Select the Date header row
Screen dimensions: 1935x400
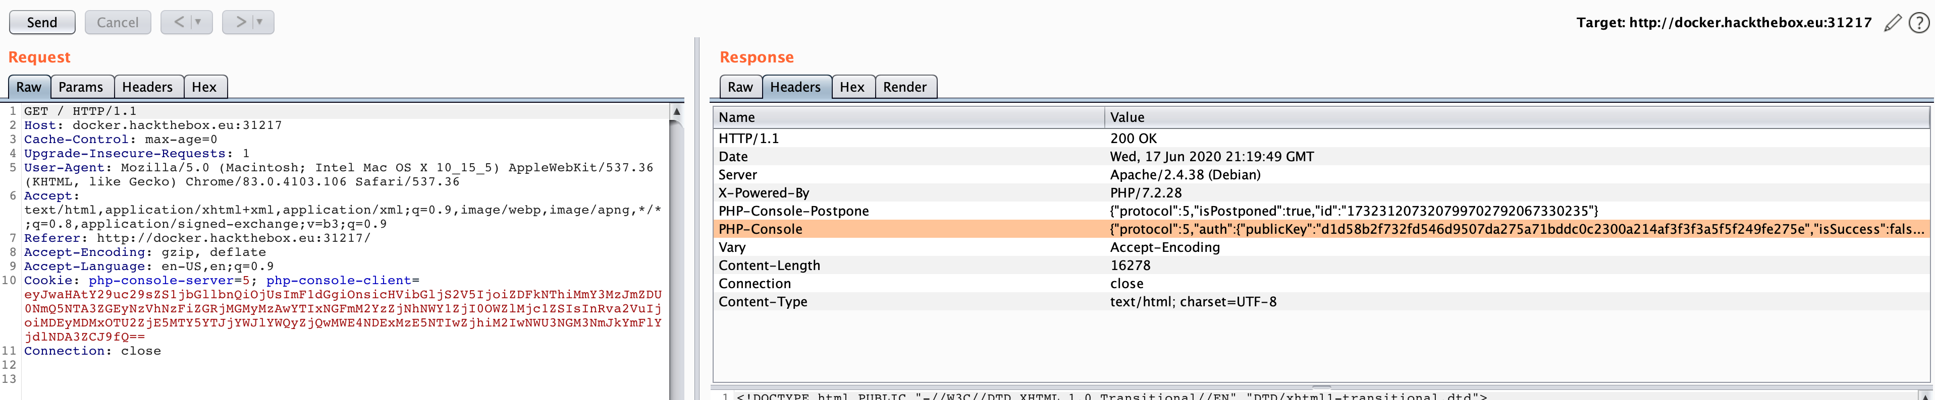(1321, 157)
